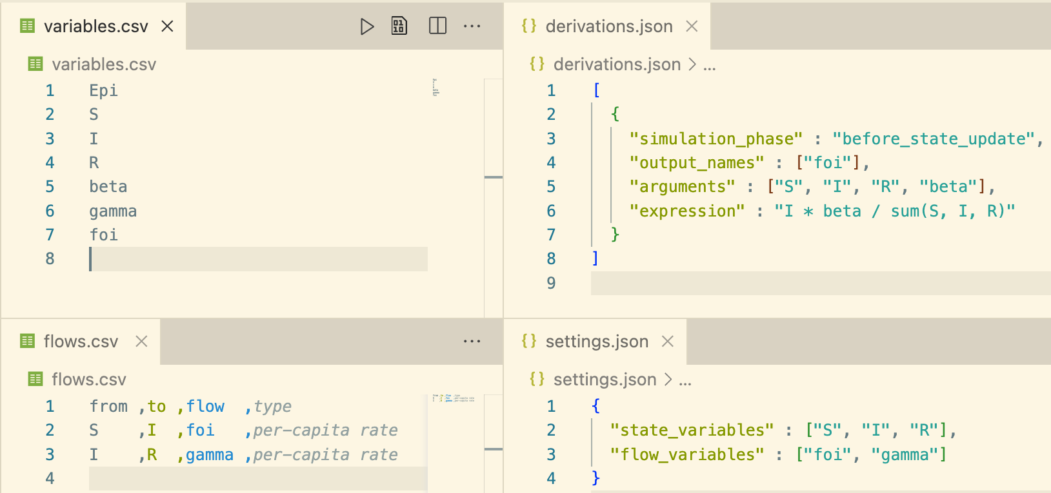Click the "expression" line in derivations.json

point(821,211)
